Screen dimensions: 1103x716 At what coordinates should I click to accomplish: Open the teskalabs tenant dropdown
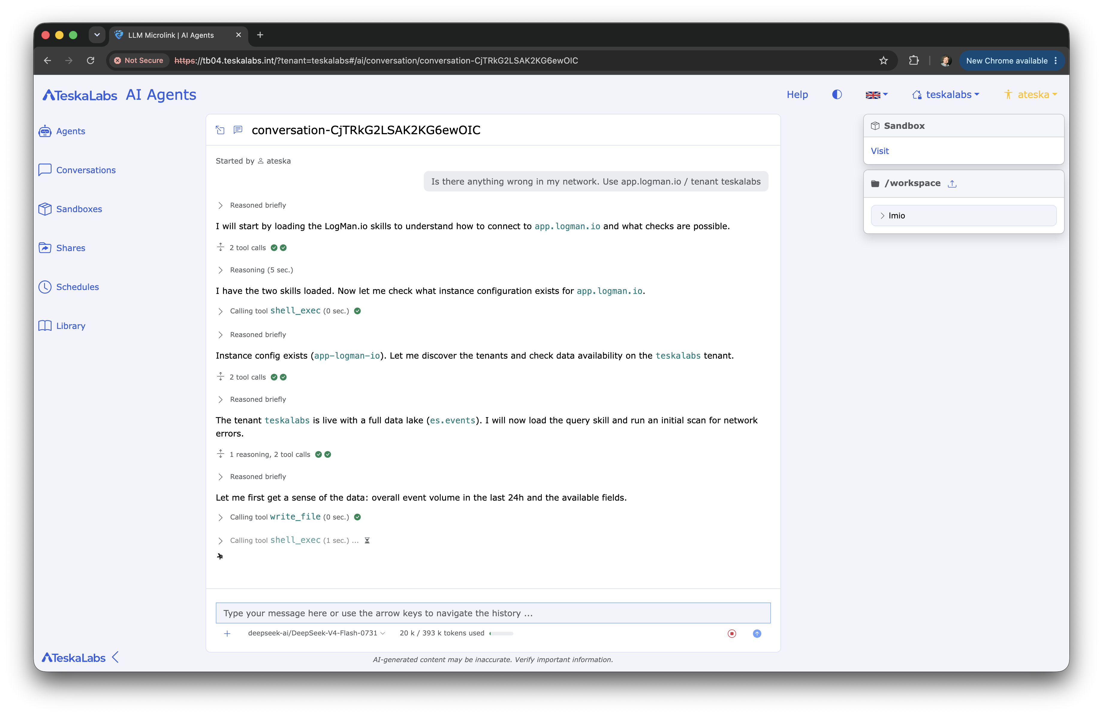(x=946, y=94)
